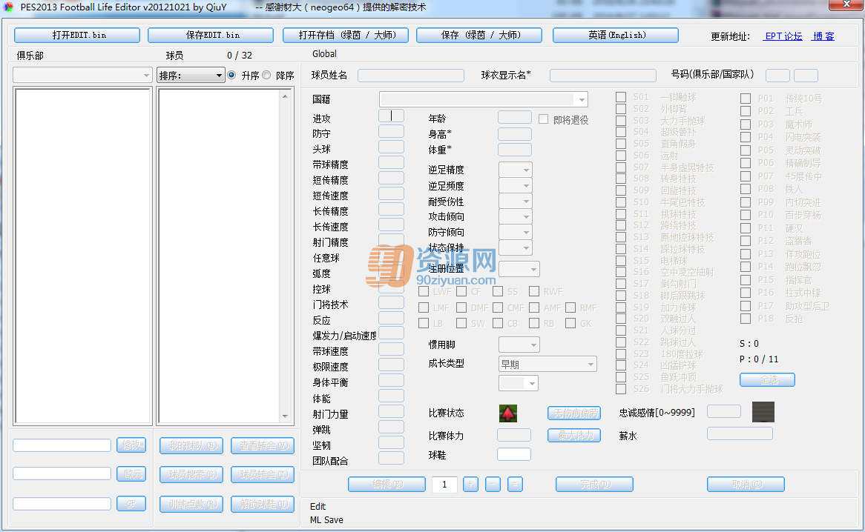
Task: Click 打开存档 (绿茵/大师) button
Action: [x=346, y=35]
